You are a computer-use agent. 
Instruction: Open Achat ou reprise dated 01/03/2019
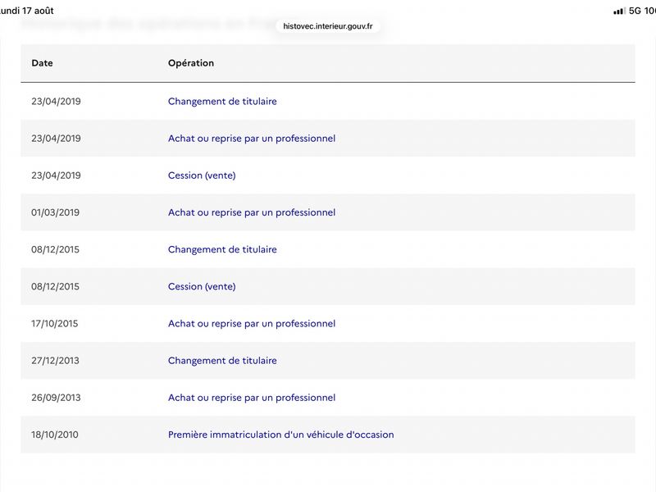252,212
